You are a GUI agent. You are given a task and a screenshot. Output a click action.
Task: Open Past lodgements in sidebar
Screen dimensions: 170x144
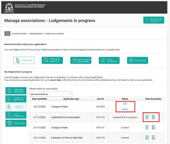coord(16,115)
